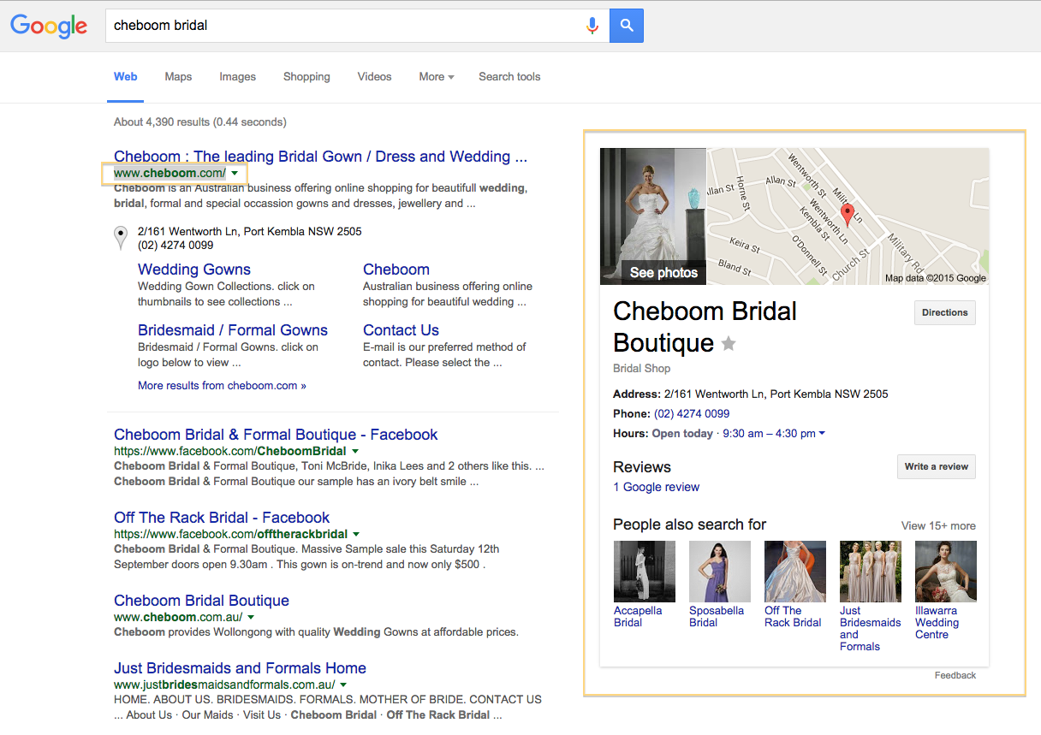Open cheboom.com result options arrow
1041x735 pixels.
pyautogui.click(x=235, y=174)
